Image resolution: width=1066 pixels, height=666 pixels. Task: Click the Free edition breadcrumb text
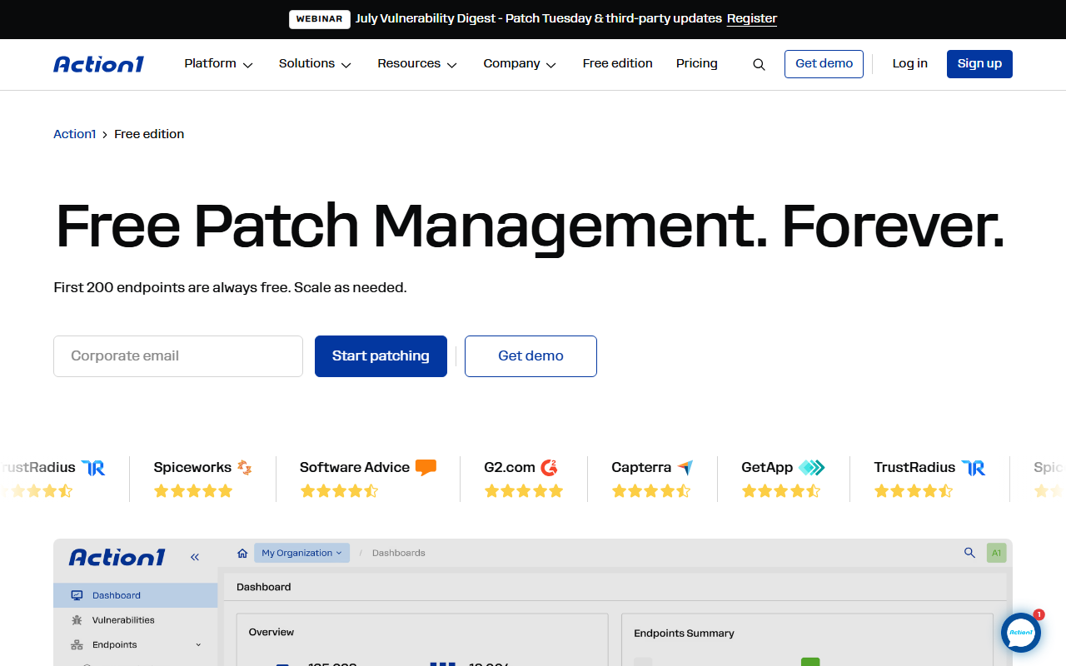(149, 134)
